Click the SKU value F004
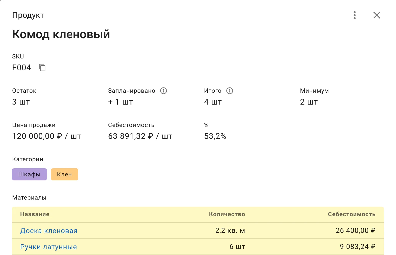Viewport: 396px width, 255px height. [21, 68]
